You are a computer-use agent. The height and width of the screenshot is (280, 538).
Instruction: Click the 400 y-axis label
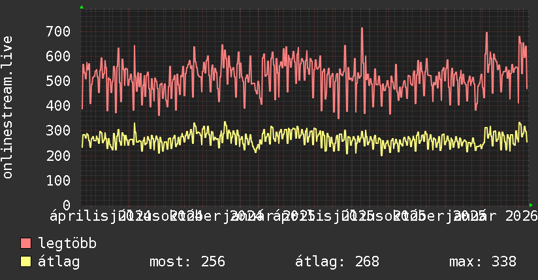pyautogui.click(x=58, y=105)
